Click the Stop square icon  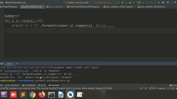[x=134, y=2]
